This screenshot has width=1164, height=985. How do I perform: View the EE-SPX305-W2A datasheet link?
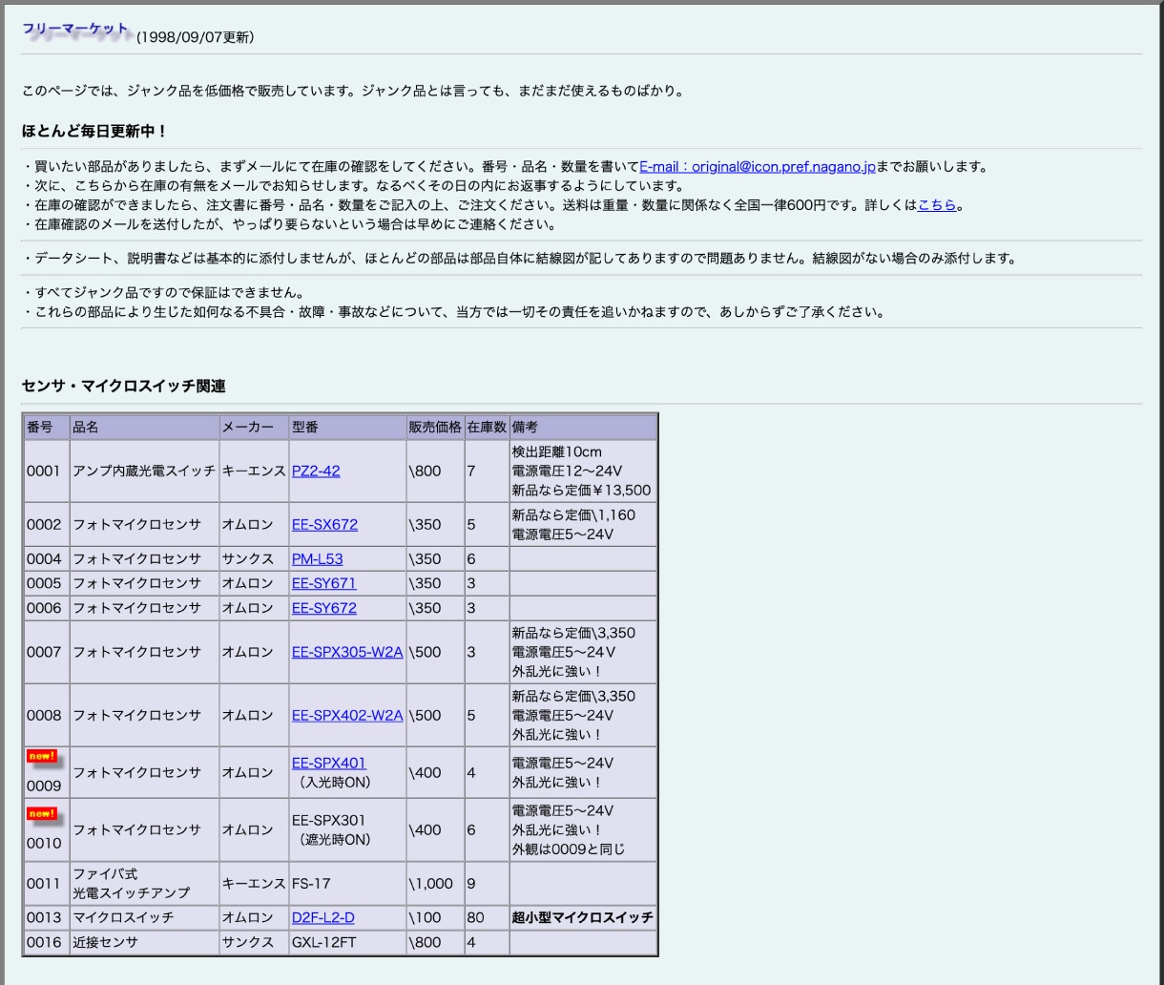coord(347,652)
